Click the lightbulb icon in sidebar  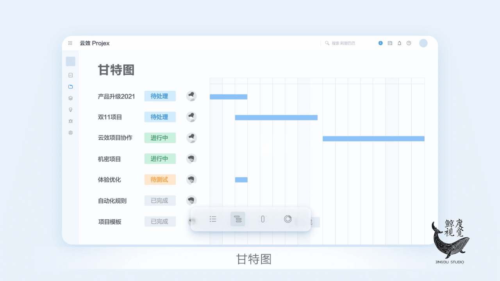coord(70,110)
